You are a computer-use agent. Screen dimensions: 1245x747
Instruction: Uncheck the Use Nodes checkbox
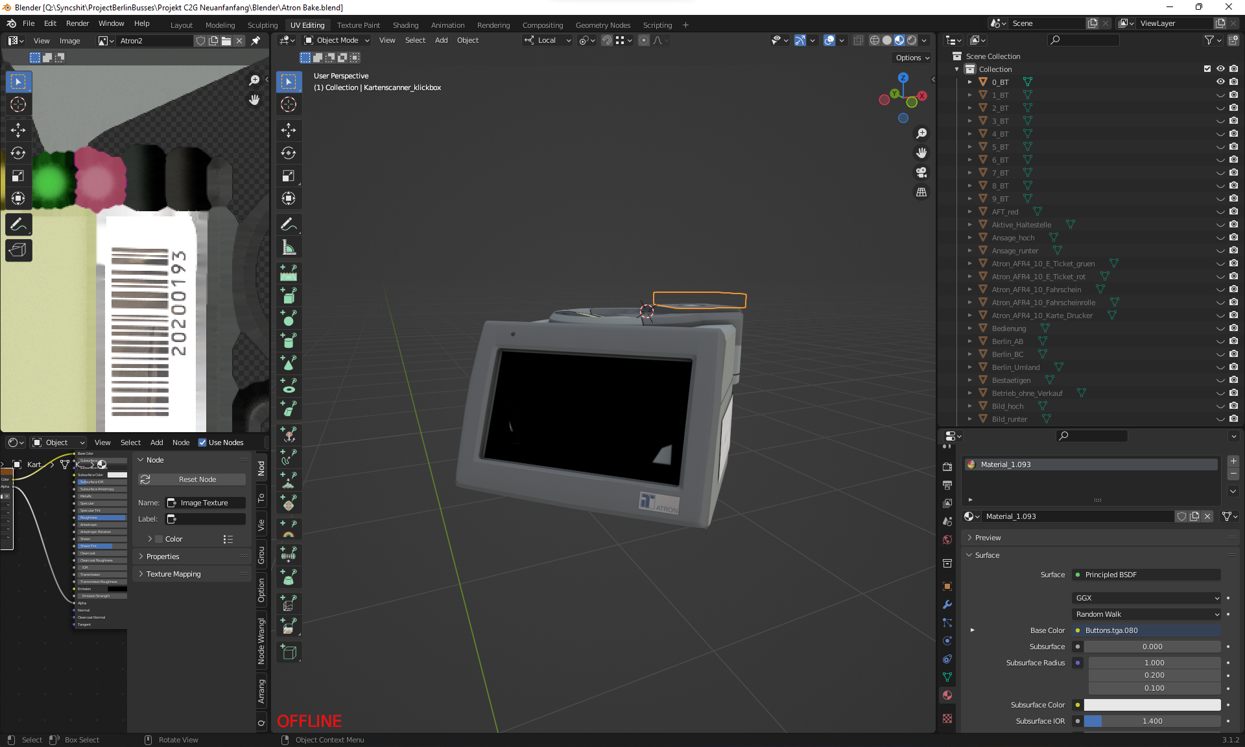202,442
